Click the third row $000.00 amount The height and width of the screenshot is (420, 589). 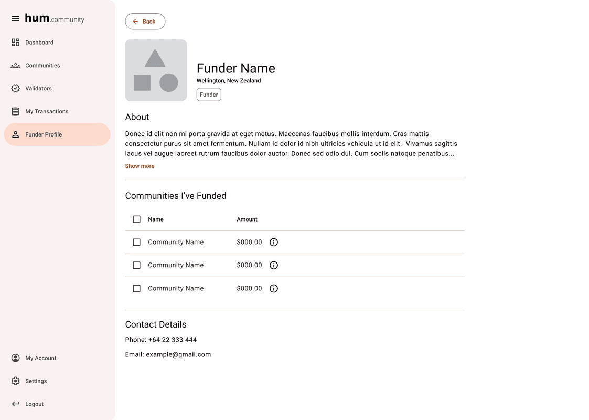pos(250,288)
